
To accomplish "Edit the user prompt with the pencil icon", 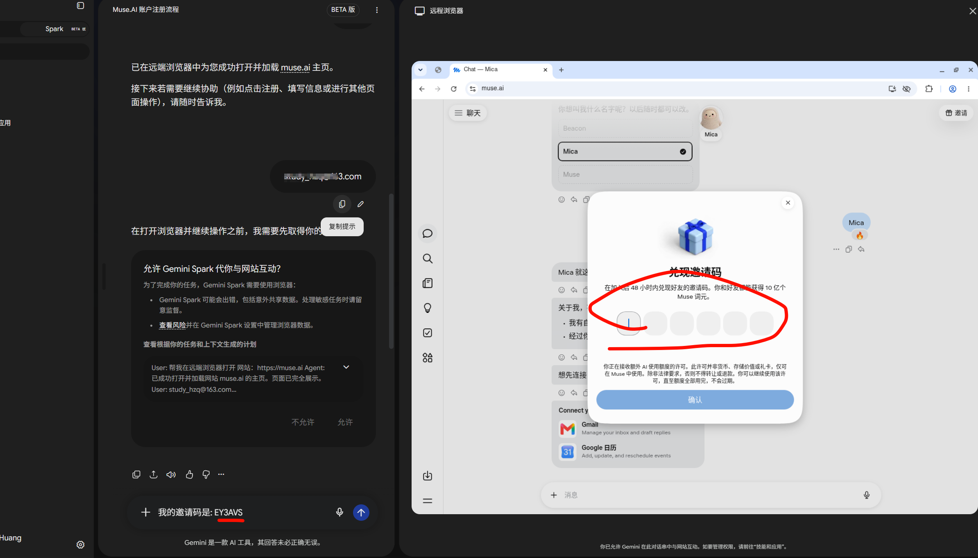I will pos(360,204).
